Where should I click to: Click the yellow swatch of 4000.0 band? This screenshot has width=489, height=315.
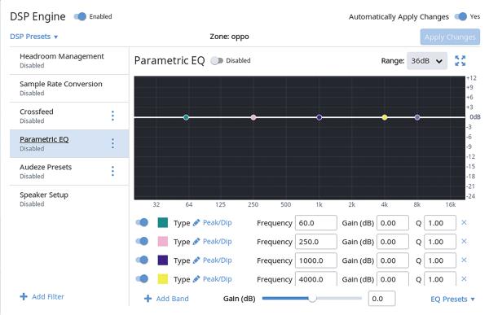point(163,278)
